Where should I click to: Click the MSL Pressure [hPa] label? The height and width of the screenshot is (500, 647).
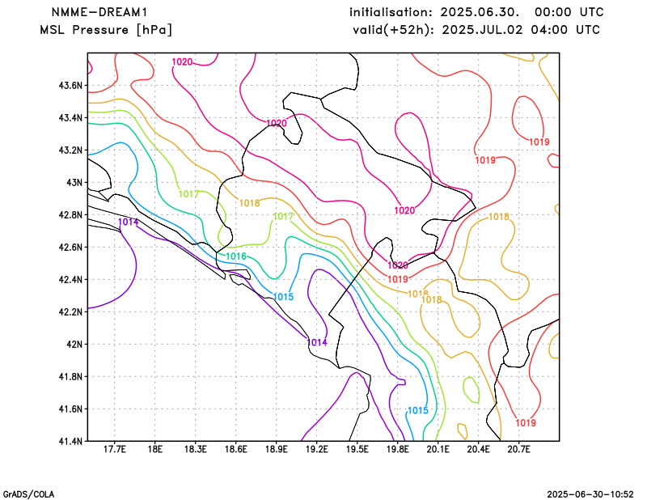click(x=106, y=30)
